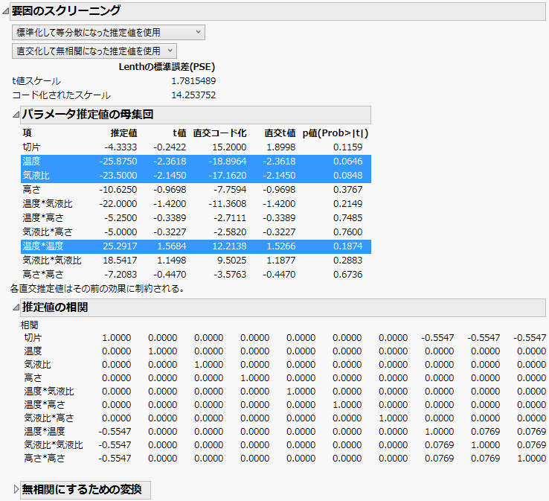Open the 標準化して等分散になった推定値を使用 dropdown
549x501 pixels.
tap(109, 33)
